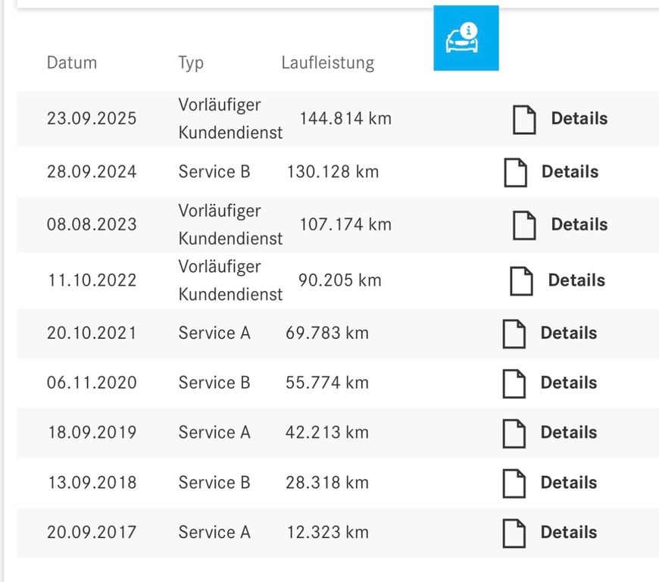Open document icon for 20.10.2021 Service A
The image size is (659, 582).
tap(514, 333)
